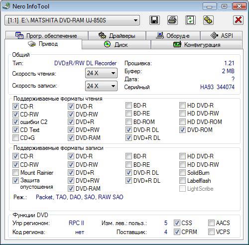This screenshot has width=249, height=245.
Task: Open the Конфигурация tab
Action: pyautogui.click(x=197, y=44)
